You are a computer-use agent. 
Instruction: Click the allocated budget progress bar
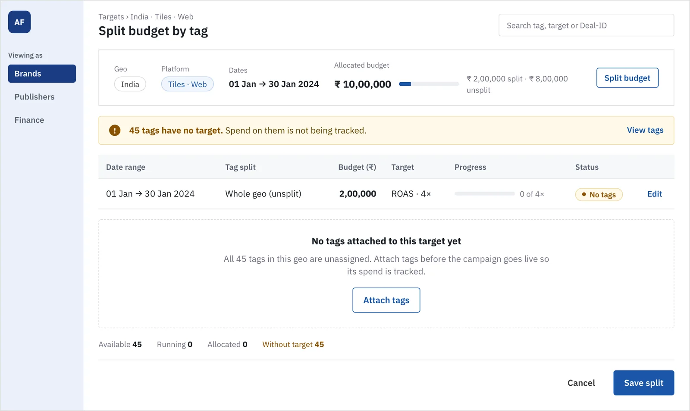tap(429, 84)
